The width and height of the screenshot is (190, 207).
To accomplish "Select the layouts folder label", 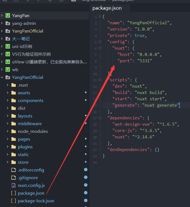I will coord(25,116).
